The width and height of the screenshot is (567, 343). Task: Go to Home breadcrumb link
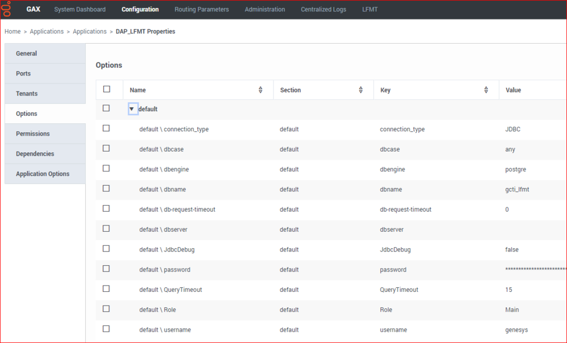pos(12,31)
